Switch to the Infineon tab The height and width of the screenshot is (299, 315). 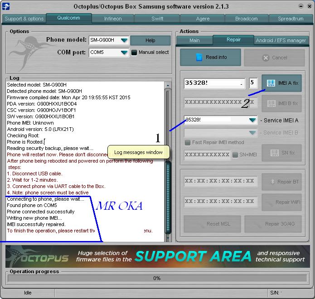point(113,19)
